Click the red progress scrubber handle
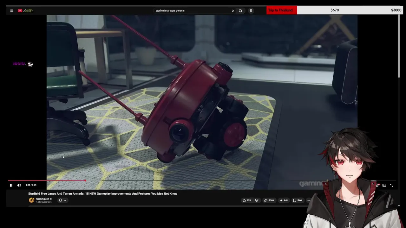This screenshot has height=228, width=406. (85, 180)
